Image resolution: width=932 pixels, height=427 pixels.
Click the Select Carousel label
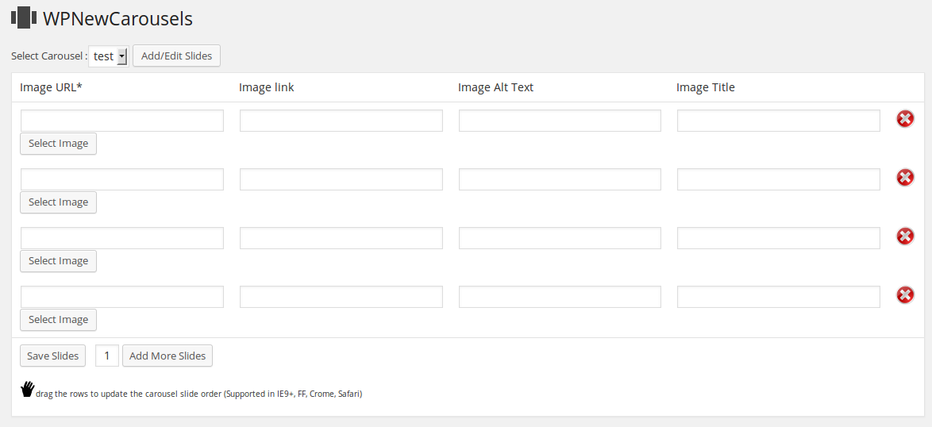tap(49, 56)
